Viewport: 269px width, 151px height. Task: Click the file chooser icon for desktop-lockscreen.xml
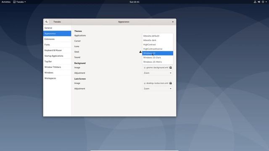click(x=171, y=83)
